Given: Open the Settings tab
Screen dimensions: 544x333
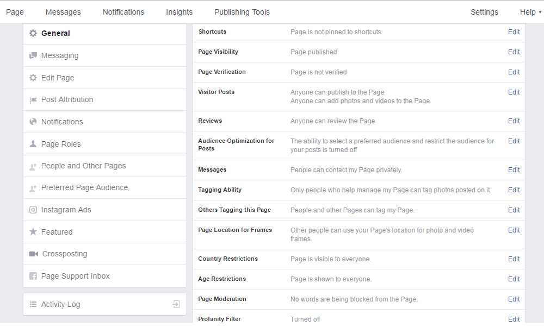Looking at the screenshot, I should click(x=484, y=12).
